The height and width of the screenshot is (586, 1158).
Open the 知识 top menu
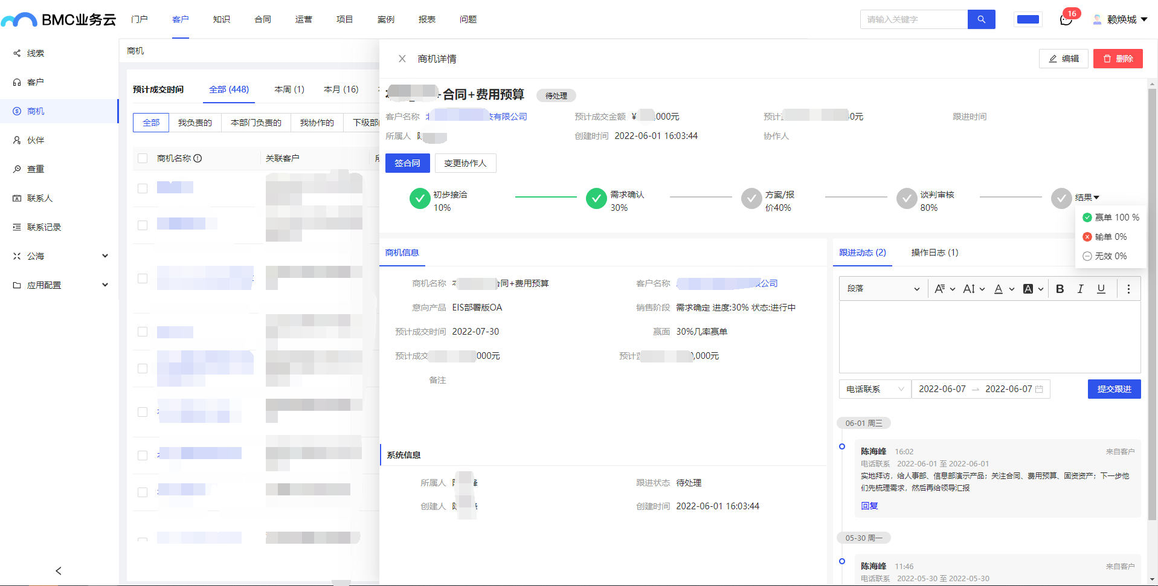tap(222, 19)
